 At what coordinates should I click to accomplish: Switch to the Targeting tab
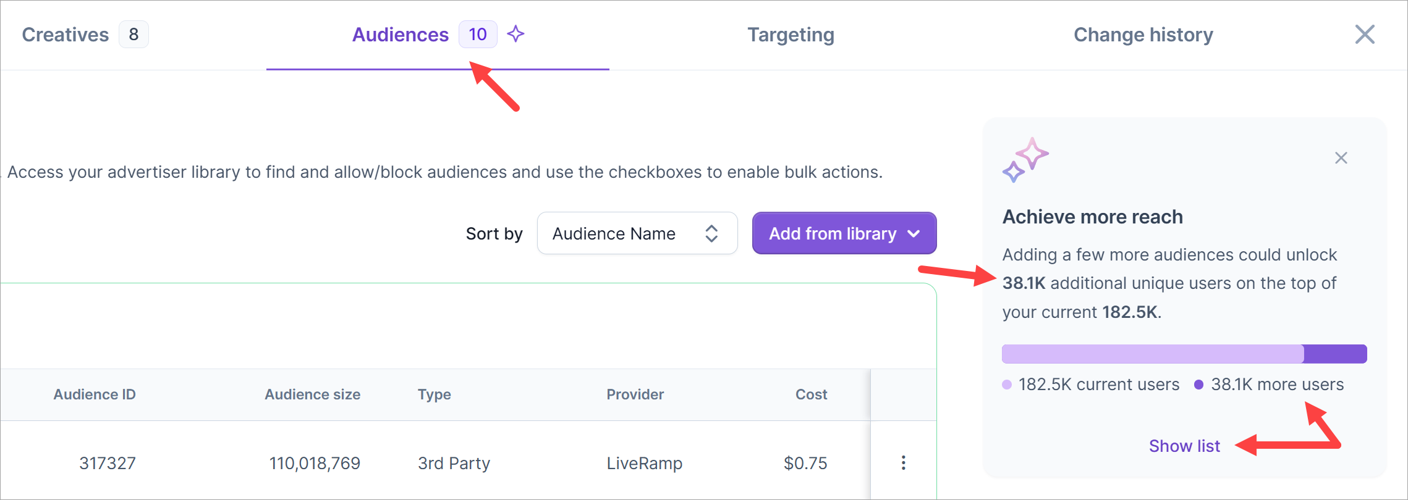791,35
